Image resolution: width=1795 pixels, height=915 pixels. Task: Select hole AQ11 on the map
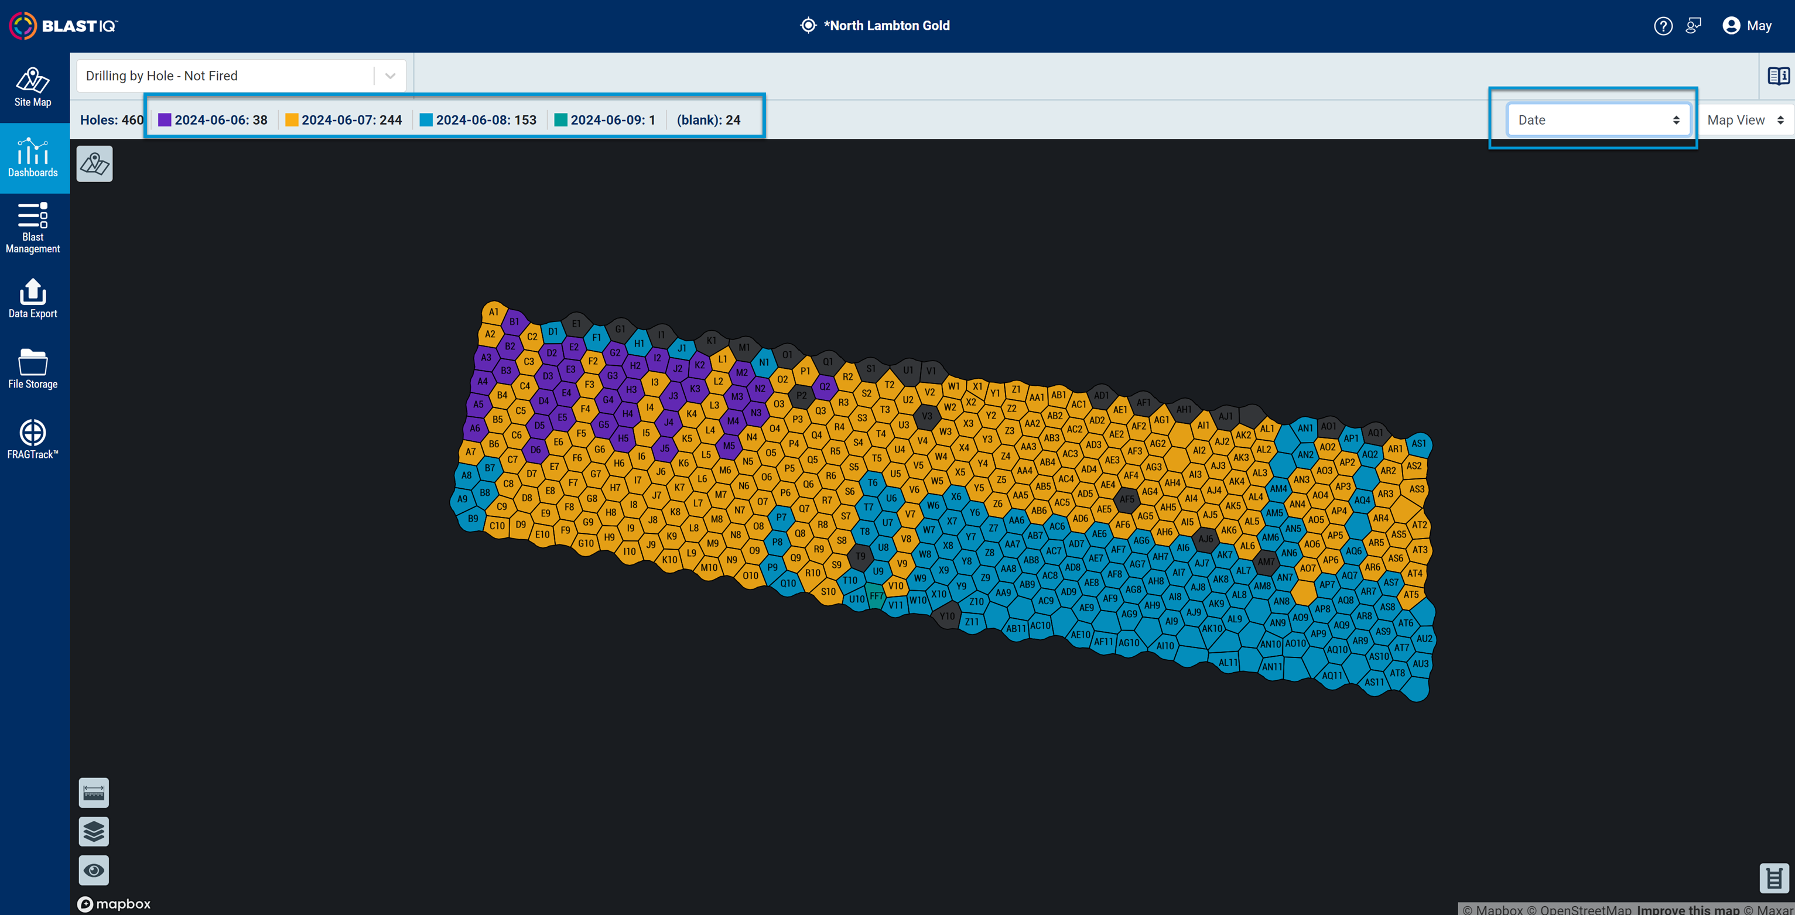[1332, 676]
